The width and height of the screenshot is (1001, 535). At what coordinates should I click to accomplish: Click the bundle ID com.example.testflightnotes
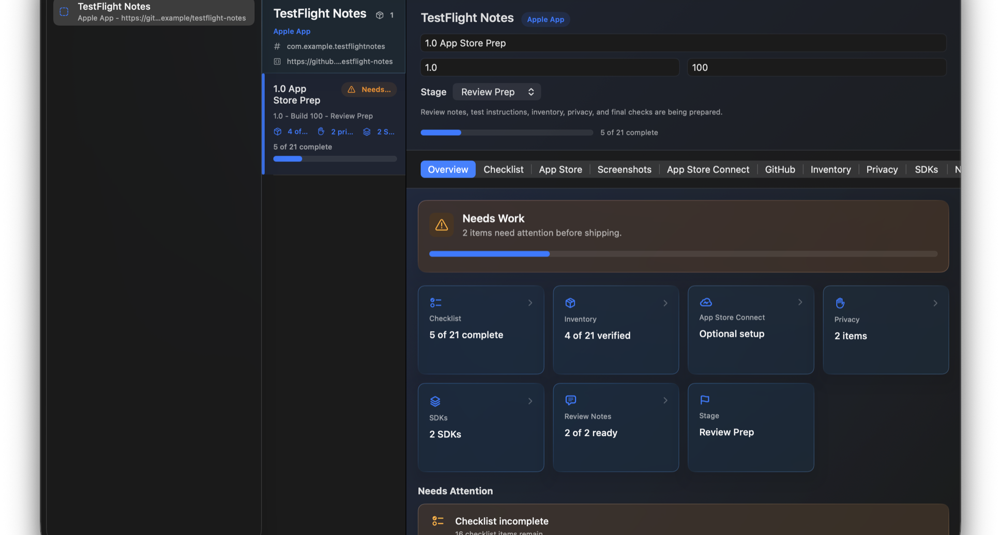pos(336,46)
